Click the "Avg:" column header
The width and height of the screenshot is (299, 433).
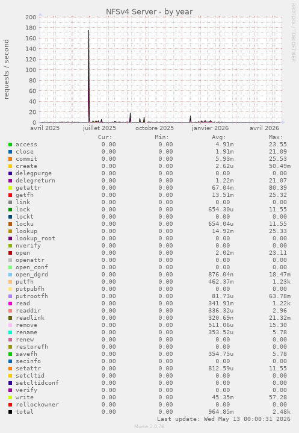click(219, 137)
